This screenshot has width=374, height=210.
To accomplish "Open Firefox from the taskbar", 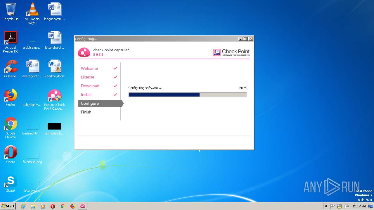I will tap(72, 206).
